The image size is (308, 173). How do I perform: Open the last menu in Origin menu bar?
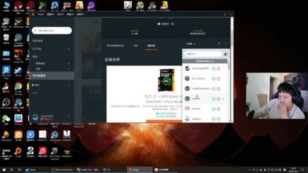click(80, 15)
